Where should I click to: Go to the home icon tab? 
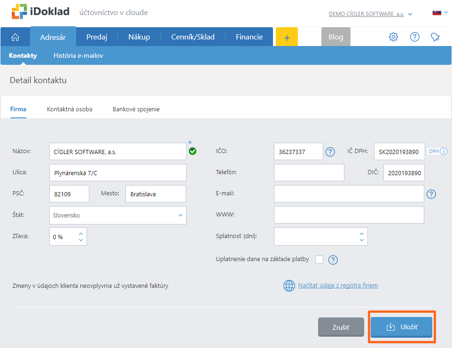pyautogui.click(x=15, y=37)
